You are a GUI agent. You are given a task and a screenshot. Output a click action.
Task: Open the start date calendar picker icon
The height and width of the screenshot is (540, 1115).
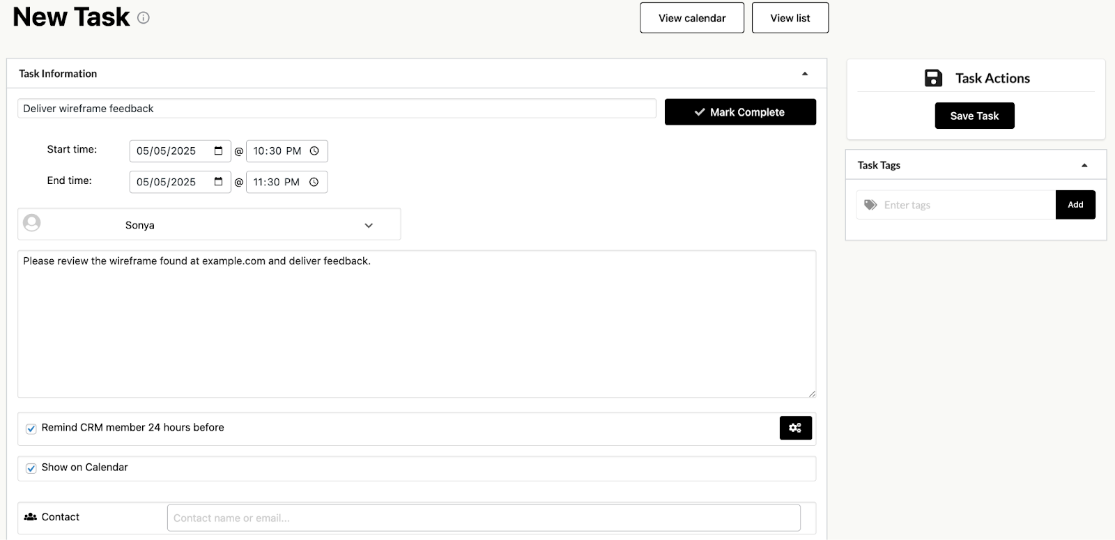[x=218, y=151]
